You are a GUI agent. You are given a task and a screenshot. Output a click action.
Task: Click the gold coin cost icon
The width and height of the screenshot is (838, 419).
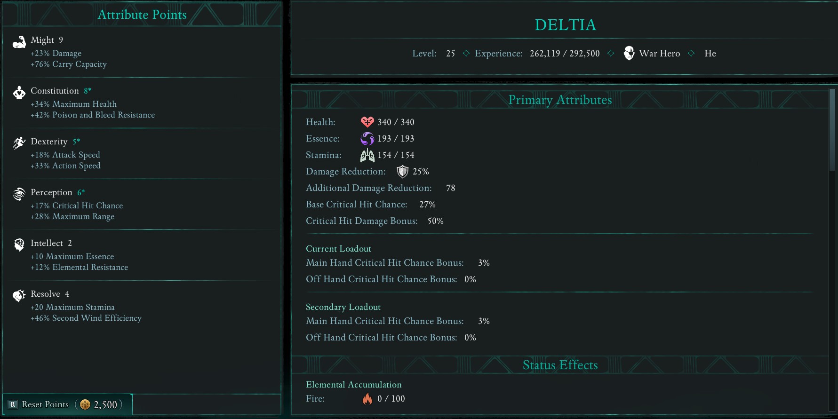85,404
